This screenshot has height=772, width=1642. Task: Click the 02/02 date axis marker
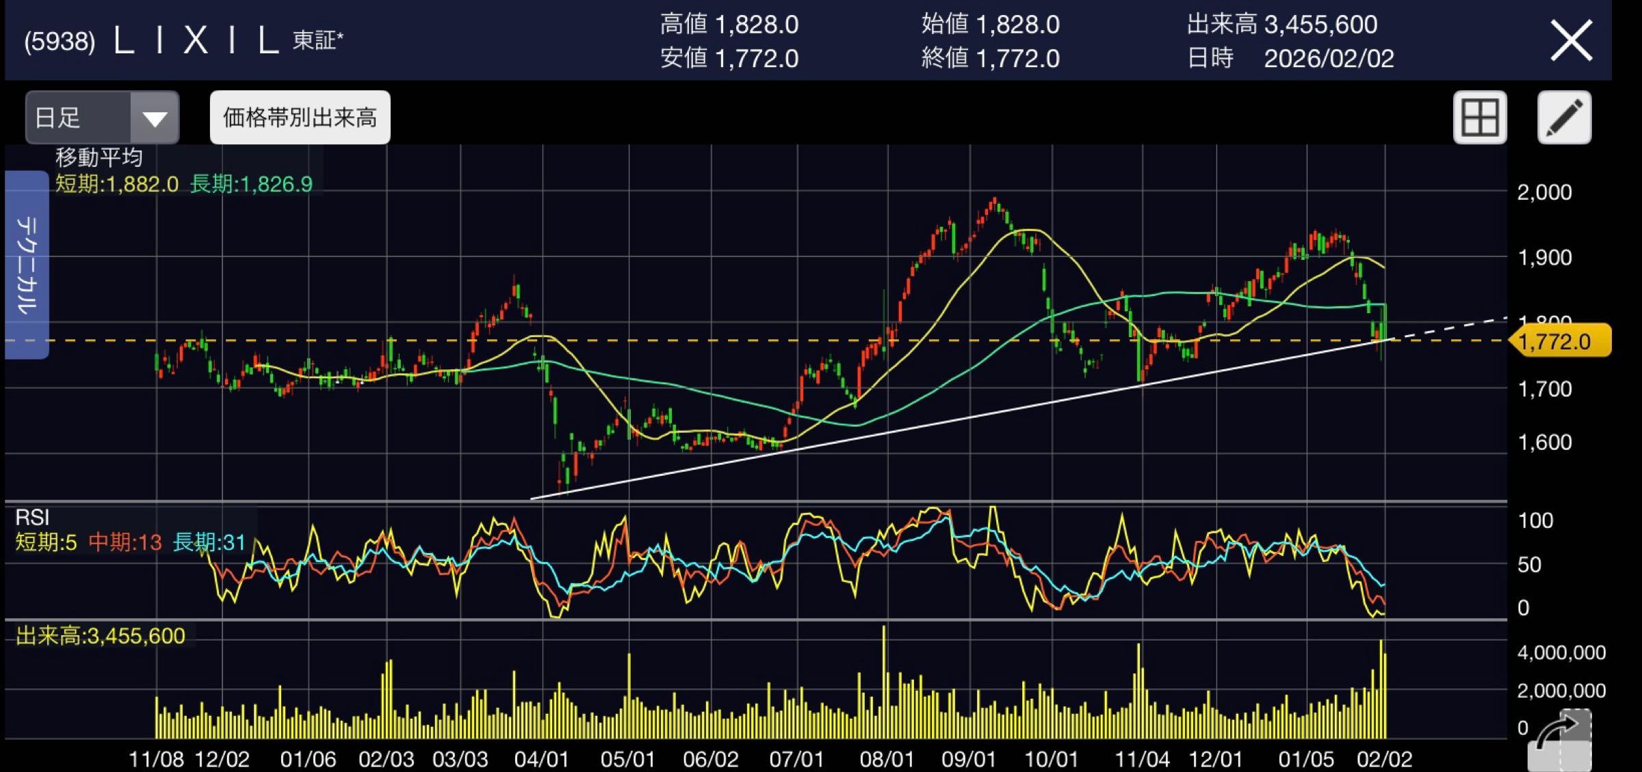click(x=1384, y=759)
